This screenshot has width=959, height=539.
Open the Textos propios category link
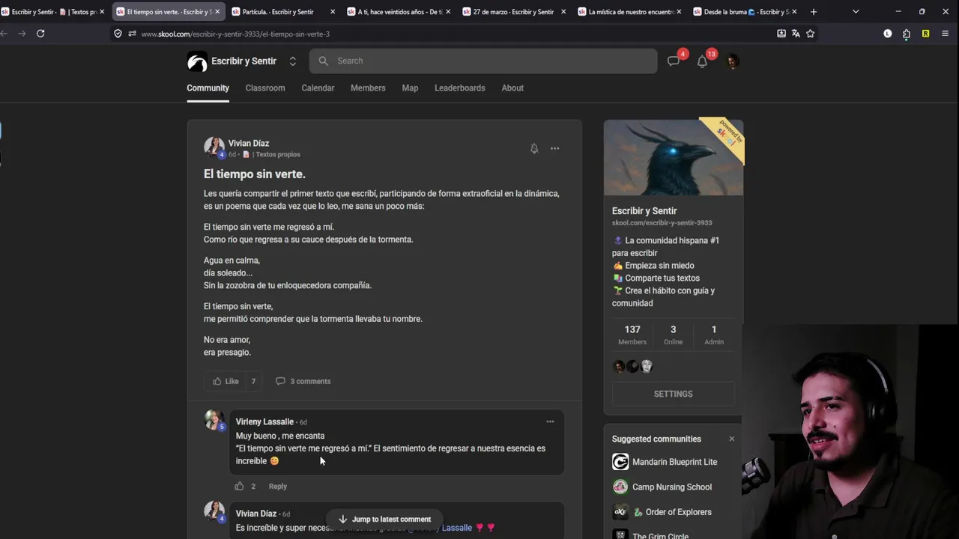271,154
